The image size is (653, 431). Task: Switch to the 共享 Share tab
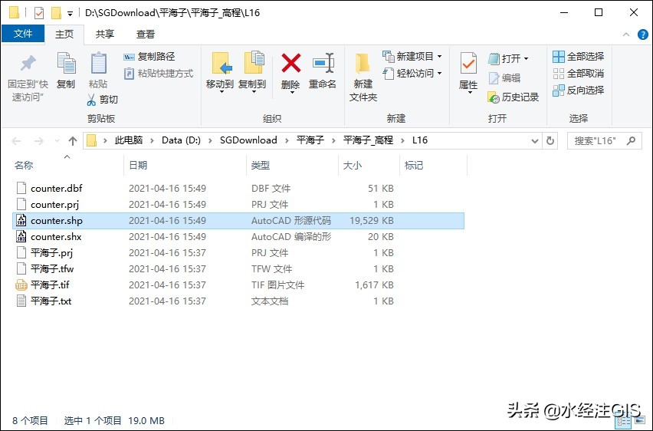click(x=104, y=35)
